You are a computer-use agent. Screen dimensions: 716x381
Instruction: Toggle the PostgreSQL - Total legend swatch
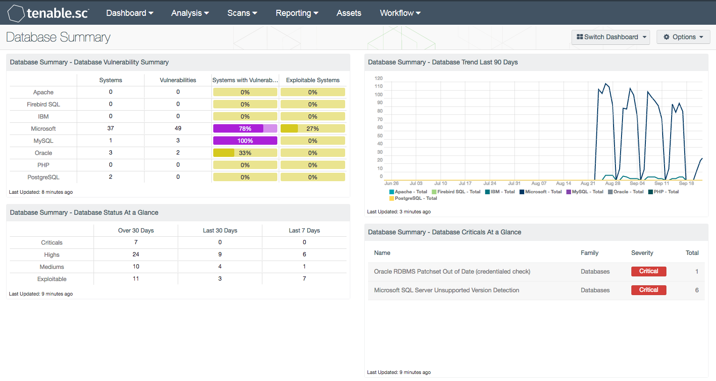[391, 198]
